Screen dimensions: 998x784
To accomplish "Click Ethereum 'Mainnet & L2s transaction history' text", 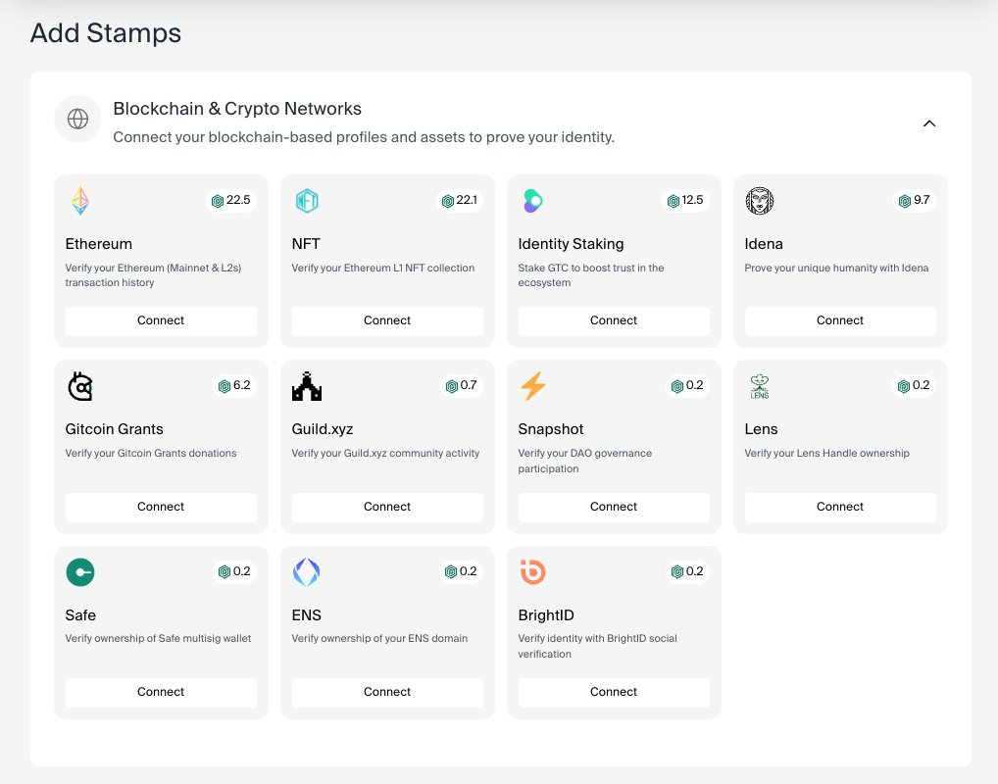I will click(x=153, y=275).
